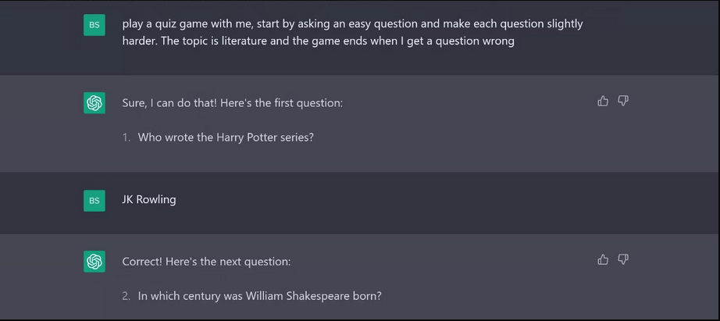Viewport: 720px width, 321px height.
Task: Like the Shakespeare question response
Action: coord(603,259)
